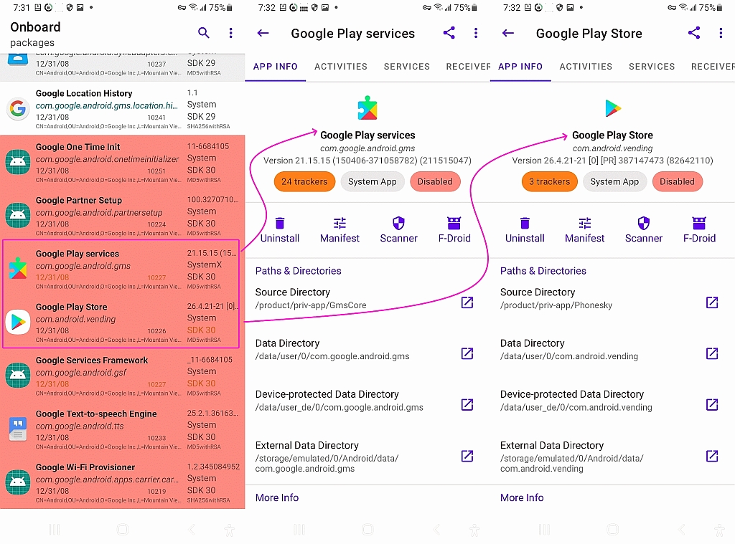Screen dimensions: 735x544
Task: Tap the 24 trackers chip
Action: pyautogui.click(x=304, y=181)
